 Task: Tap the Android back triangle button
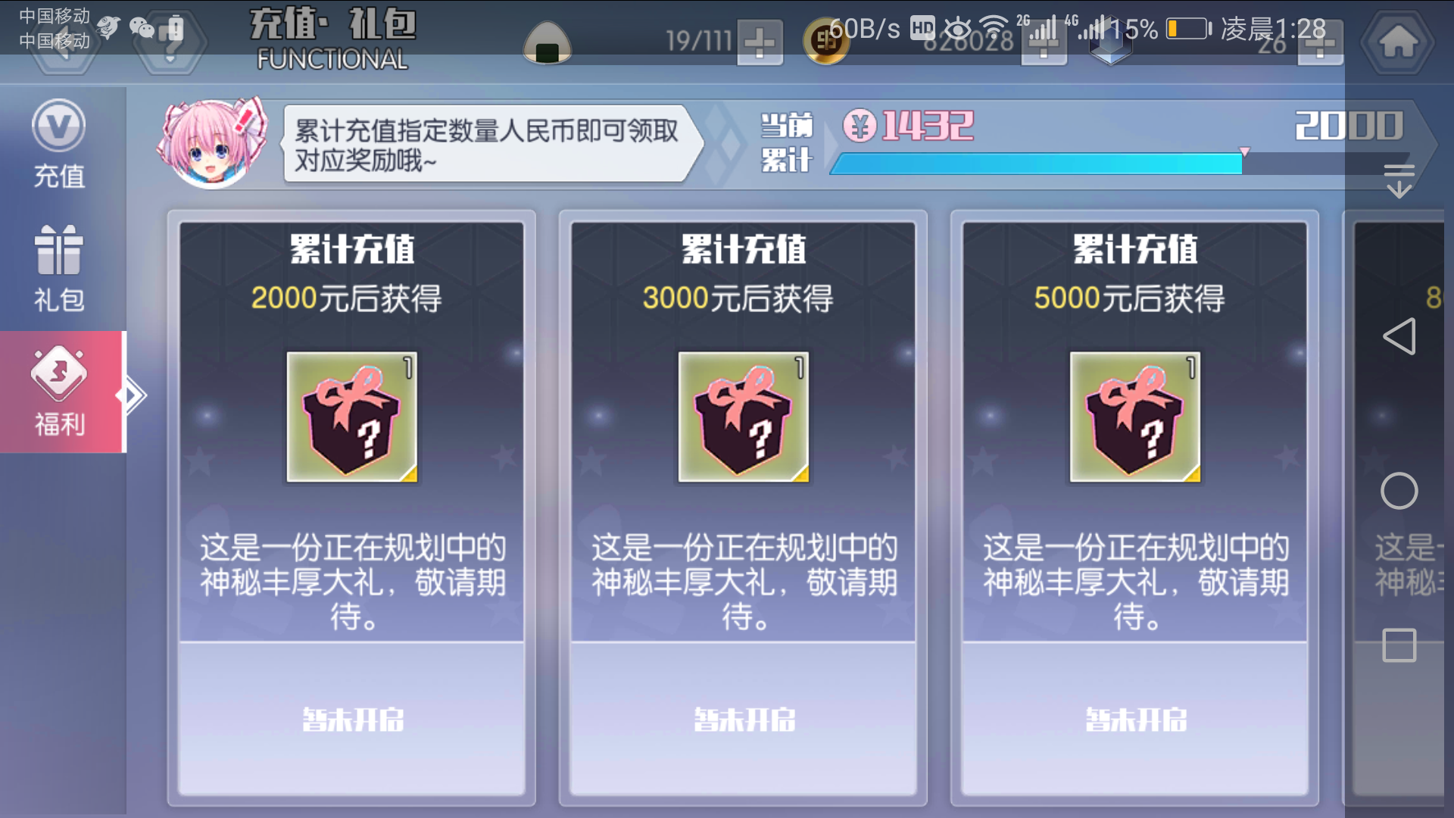coord(1399,336)
